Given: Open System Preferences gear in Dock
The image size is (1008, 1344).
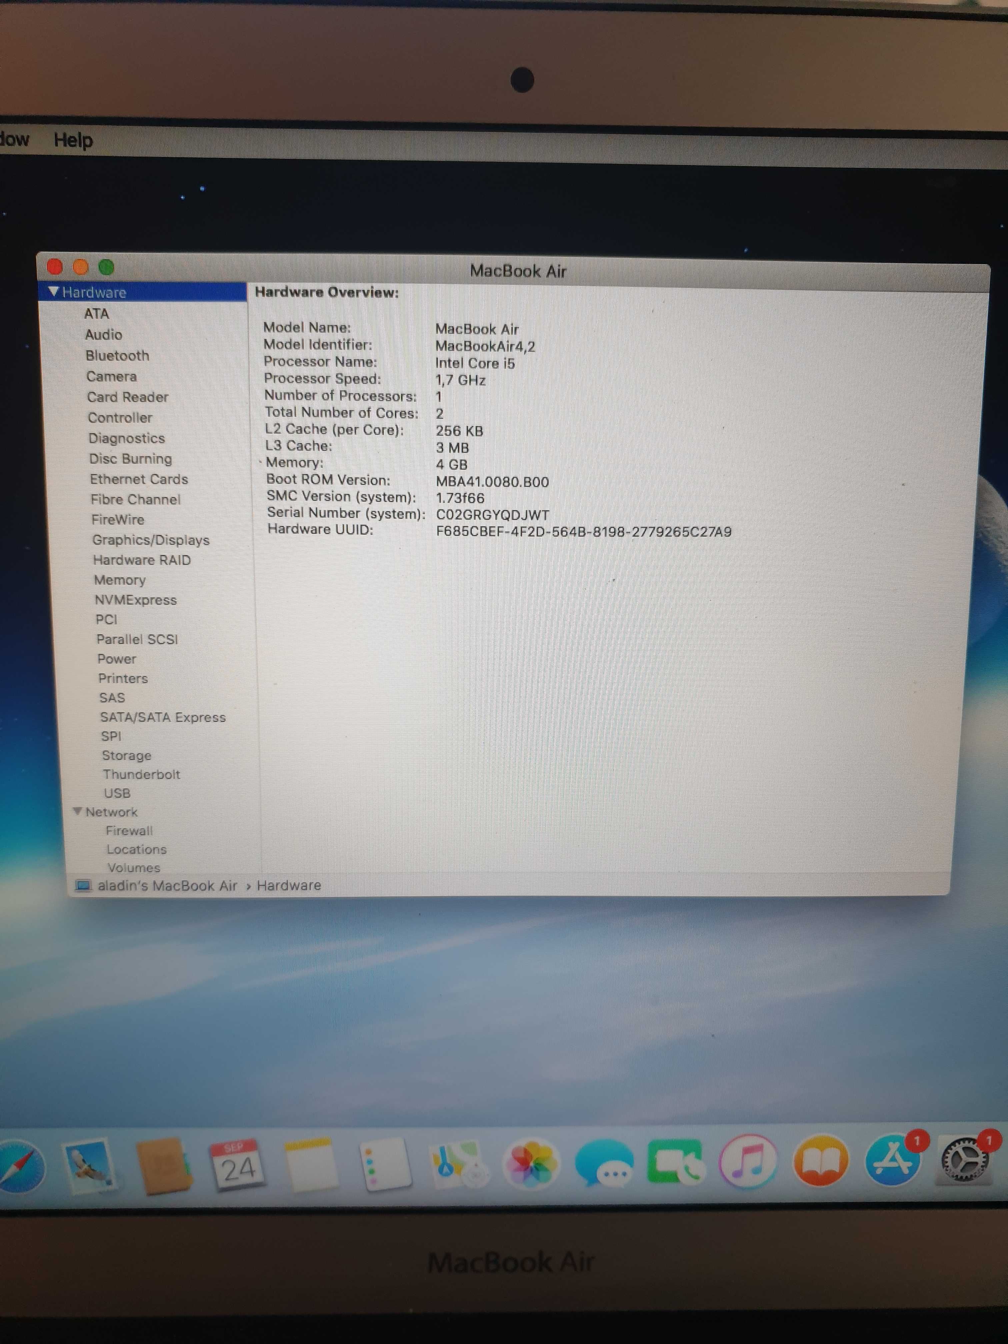Looking at the screenshot, I should pyautogui.click(x=965, y=1159).
